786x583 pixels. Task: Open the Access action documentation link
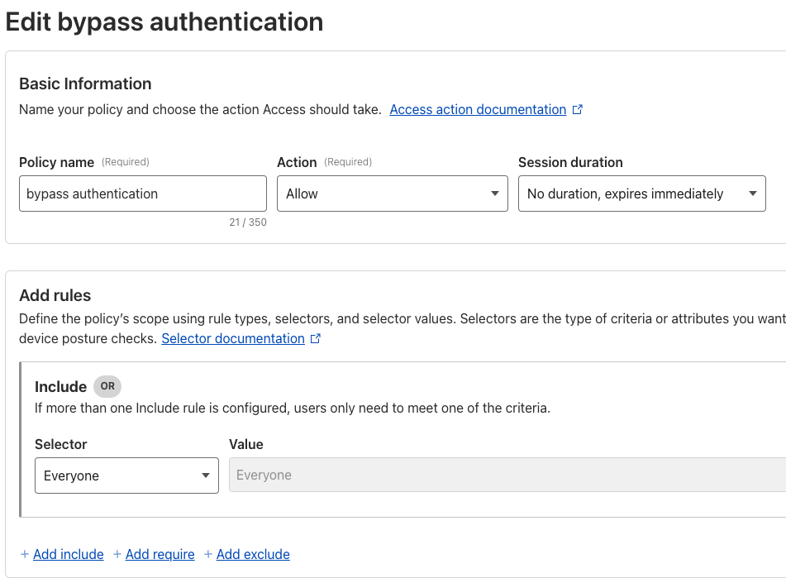(x=478, y=109)
